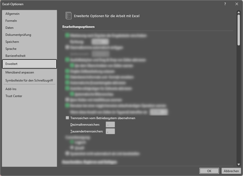Click the Dezimaltrennzeichen input field
This screenshot has height=176, width=243.
[x=110, y=125]
